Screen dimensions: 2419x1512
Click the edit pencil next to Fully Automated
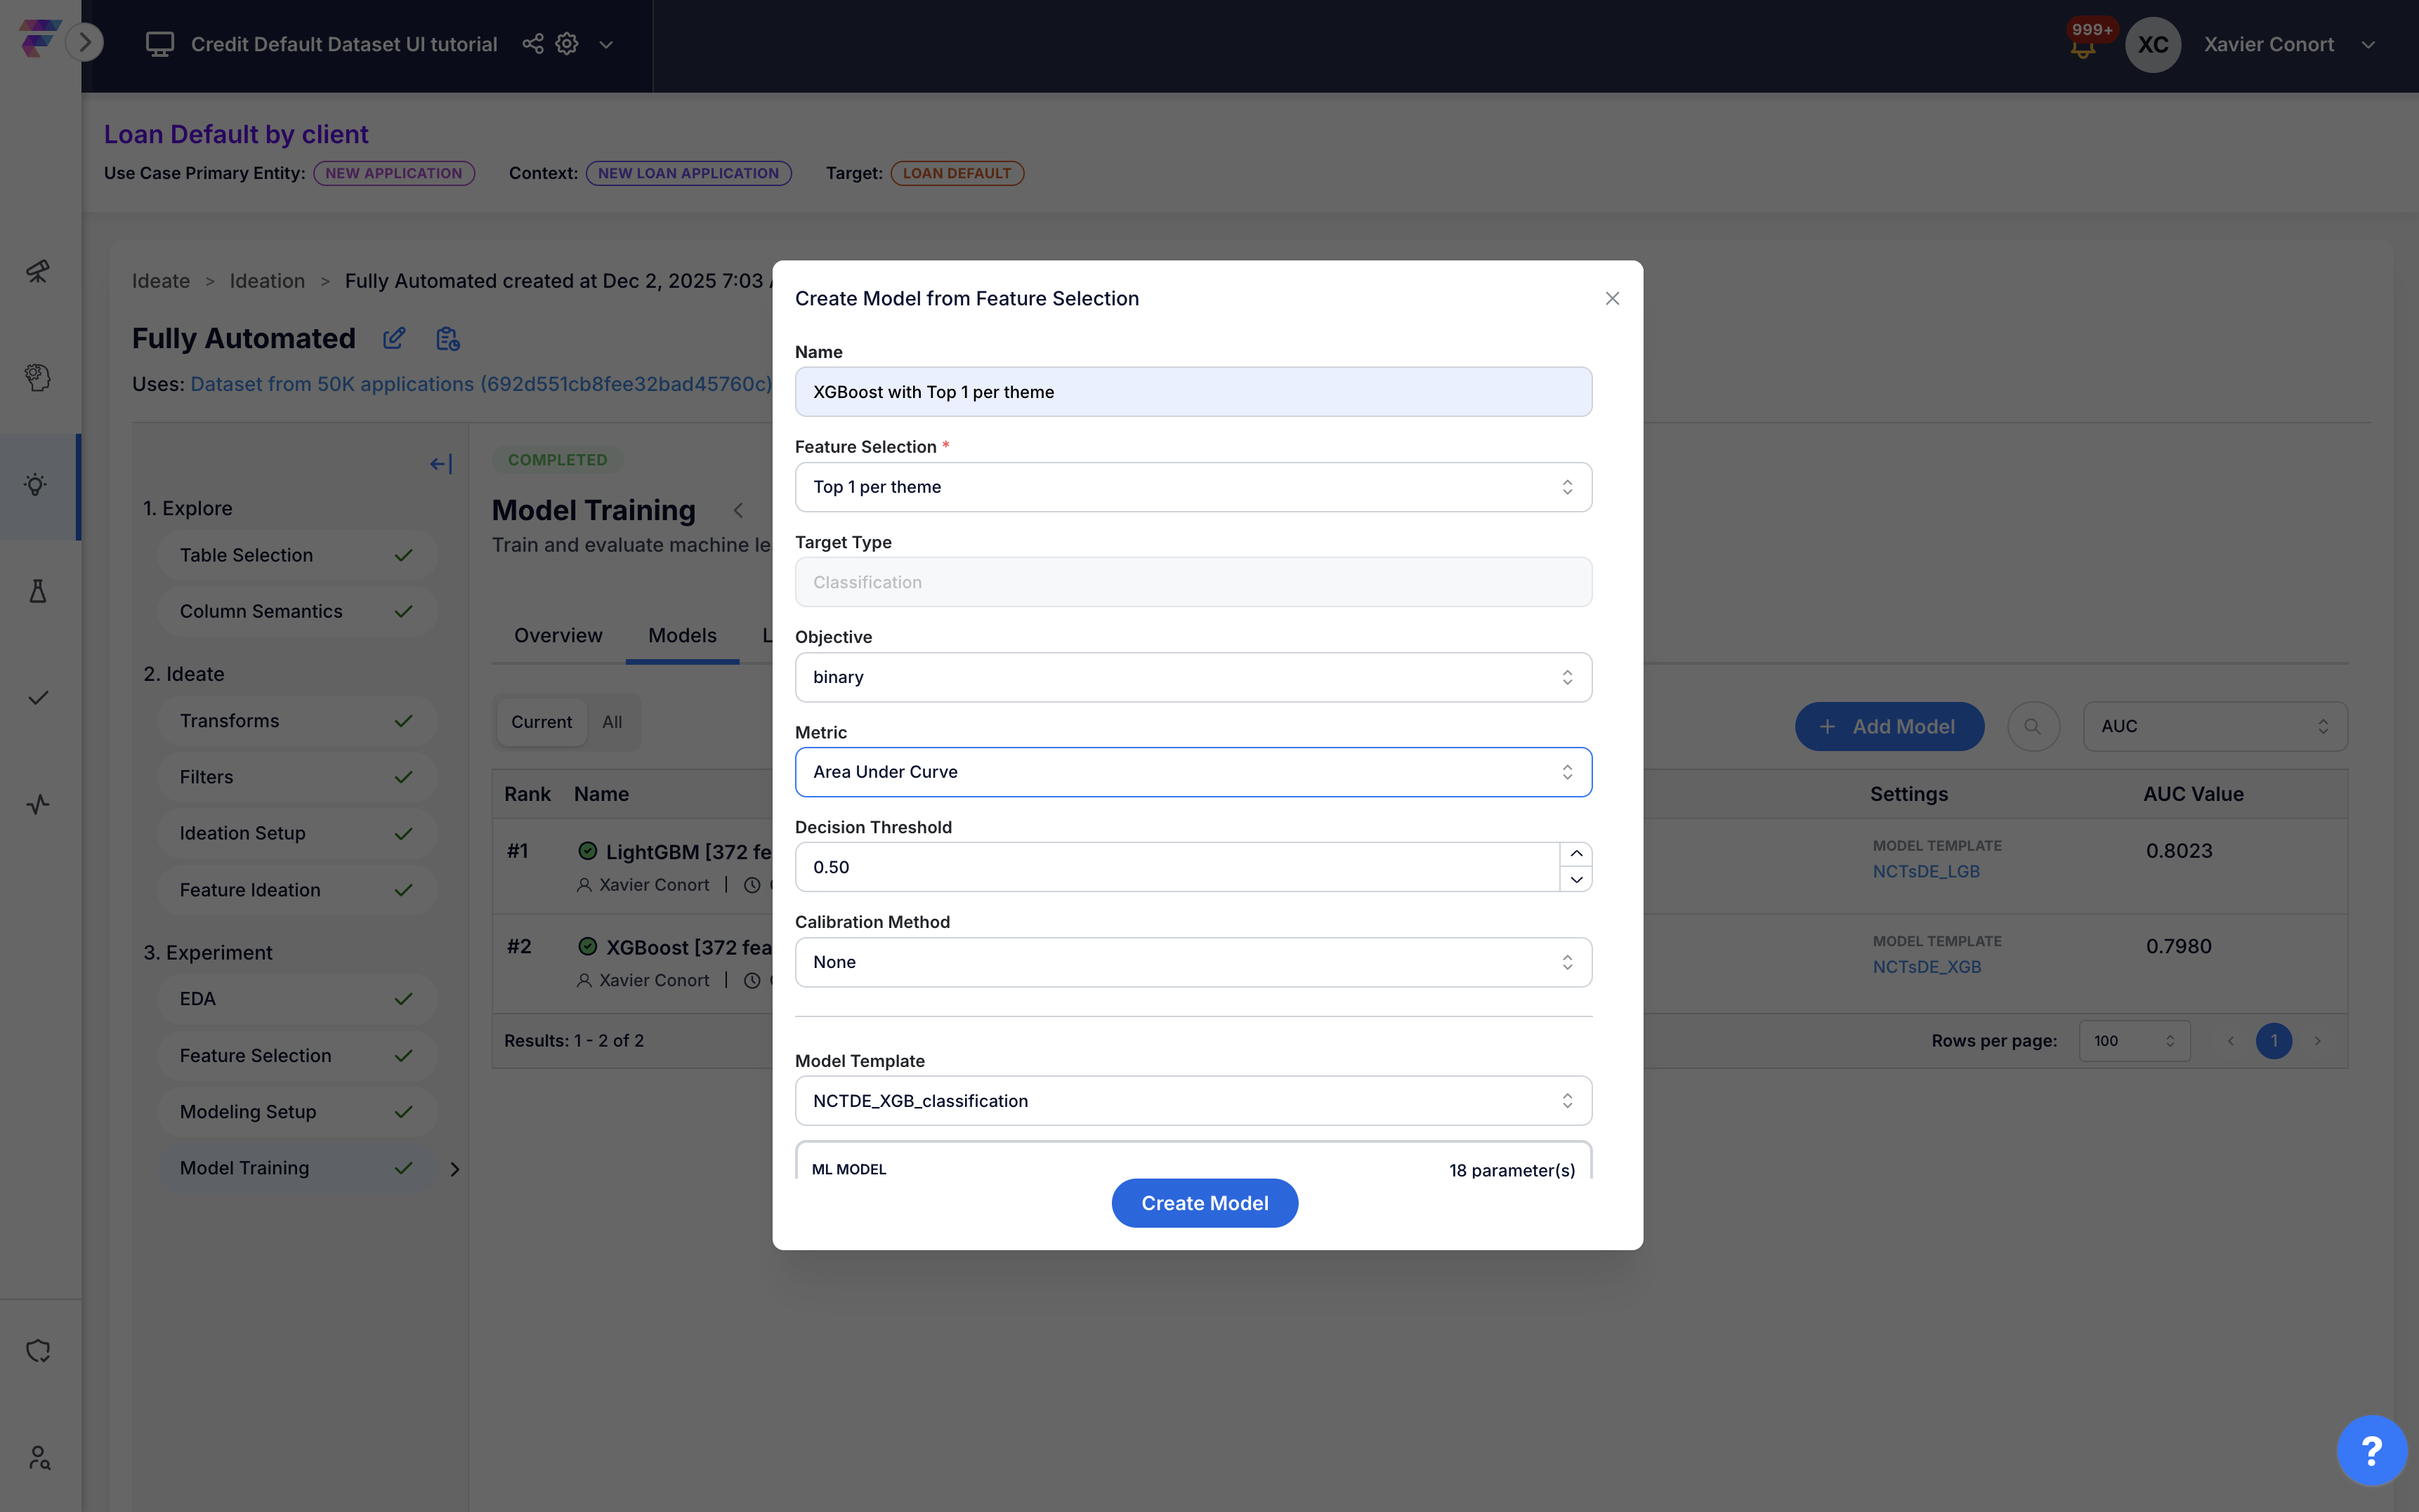coord(394,338)
